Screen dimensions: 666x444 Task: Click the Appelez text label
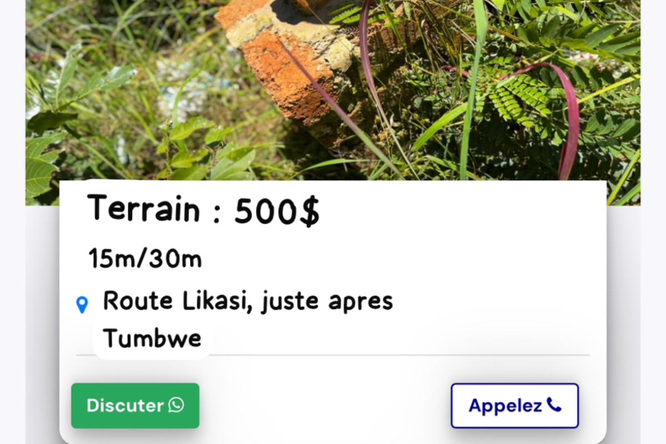pyautogui.click(x=505, y=406)
